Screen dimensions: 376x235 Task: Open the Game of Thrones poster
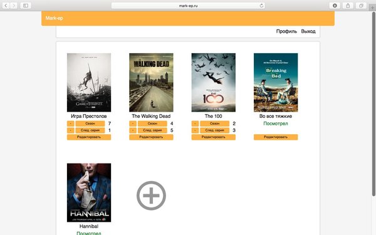89,83
